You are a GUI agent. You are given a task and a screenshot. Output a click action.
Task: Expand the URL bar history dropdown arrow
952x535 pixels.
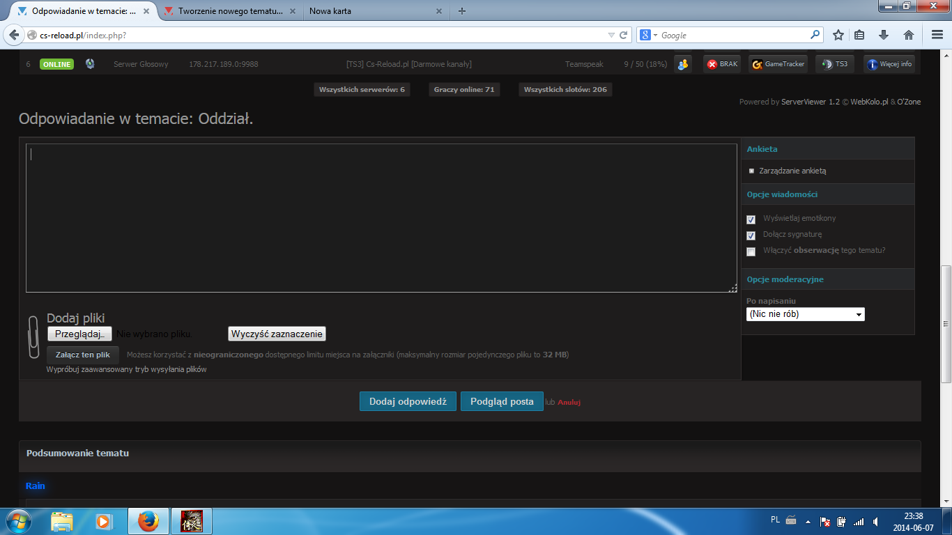pyautogui.click(x=611, y=35)
